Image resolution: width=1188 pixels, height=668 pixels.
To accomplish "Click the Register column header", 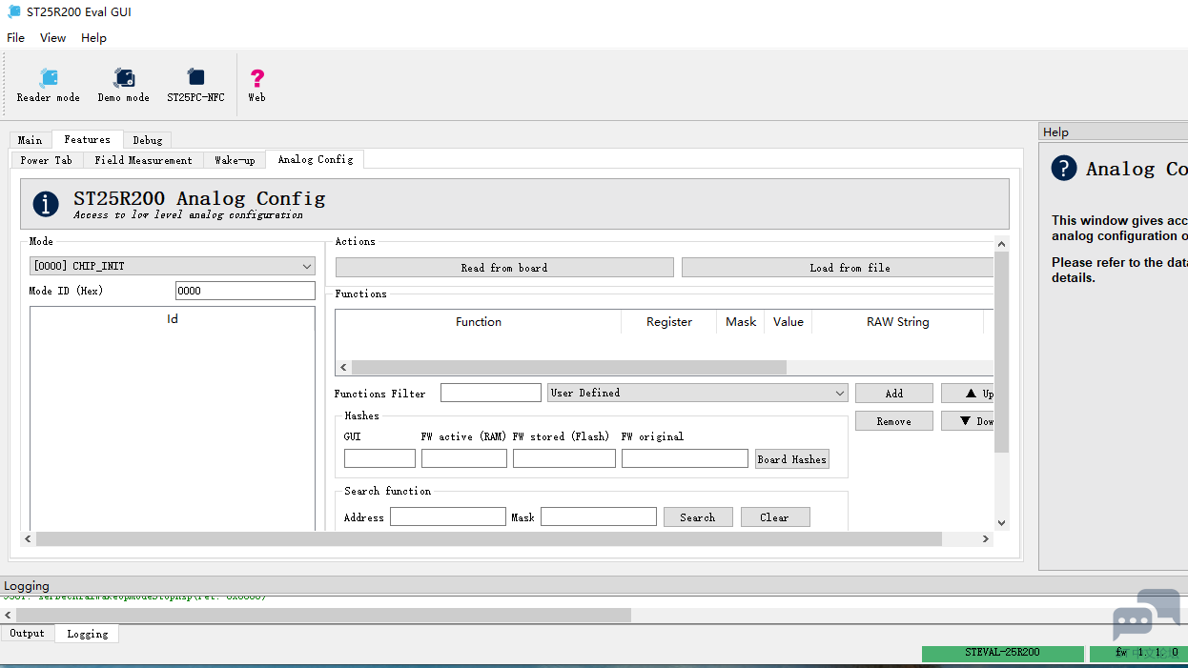I will 669,322.
